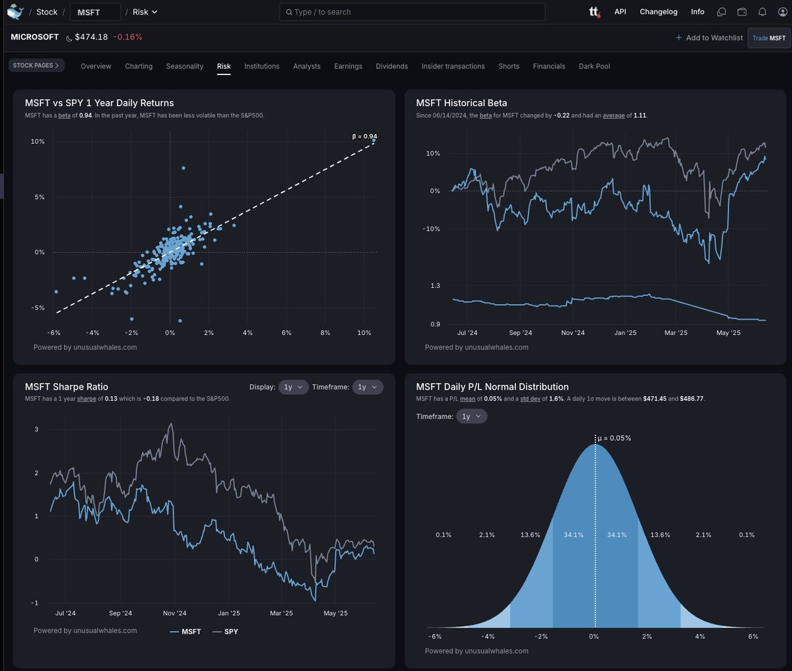Image resolution: width=792 pixels, height=671 pixels.
Task: Click the Trade MSFT button
Action: click(x=769, y=38)
